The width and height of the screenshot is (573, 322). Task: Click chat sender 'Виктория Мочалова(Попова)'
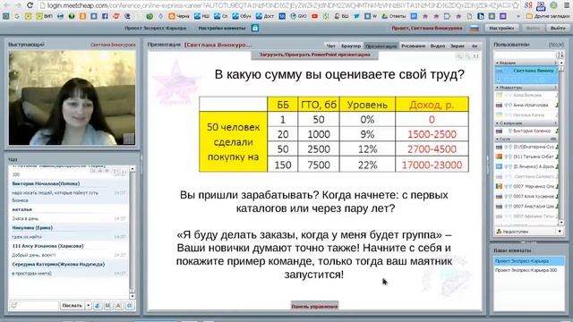(46, 183)
